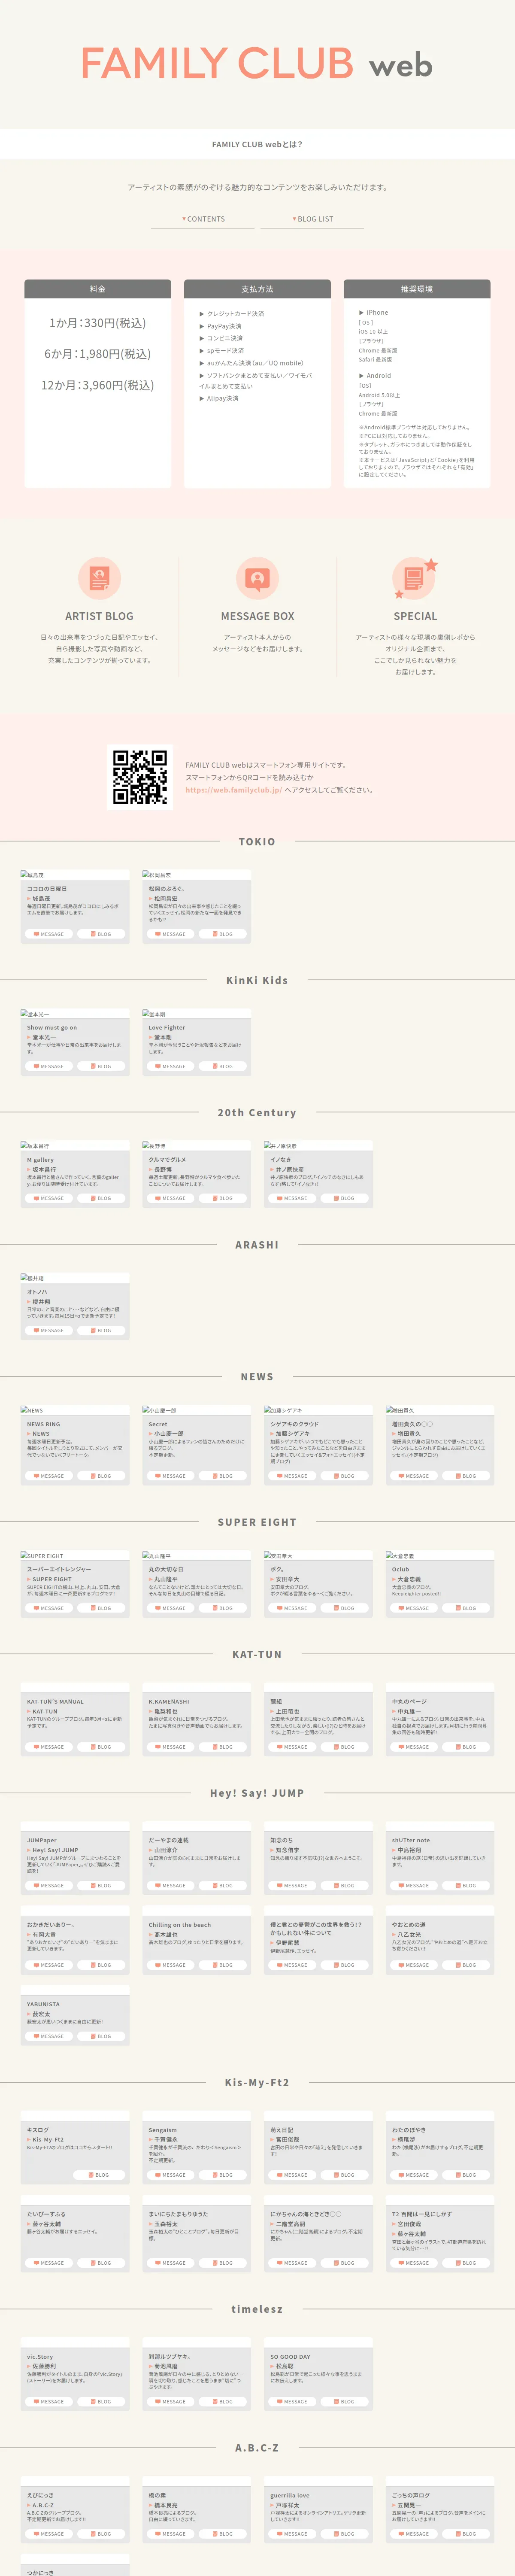Viewport: 515px width, 2576px height.
Task: Open MESSAGE for たいぴーすふる
Action: tap(49, 2263)
